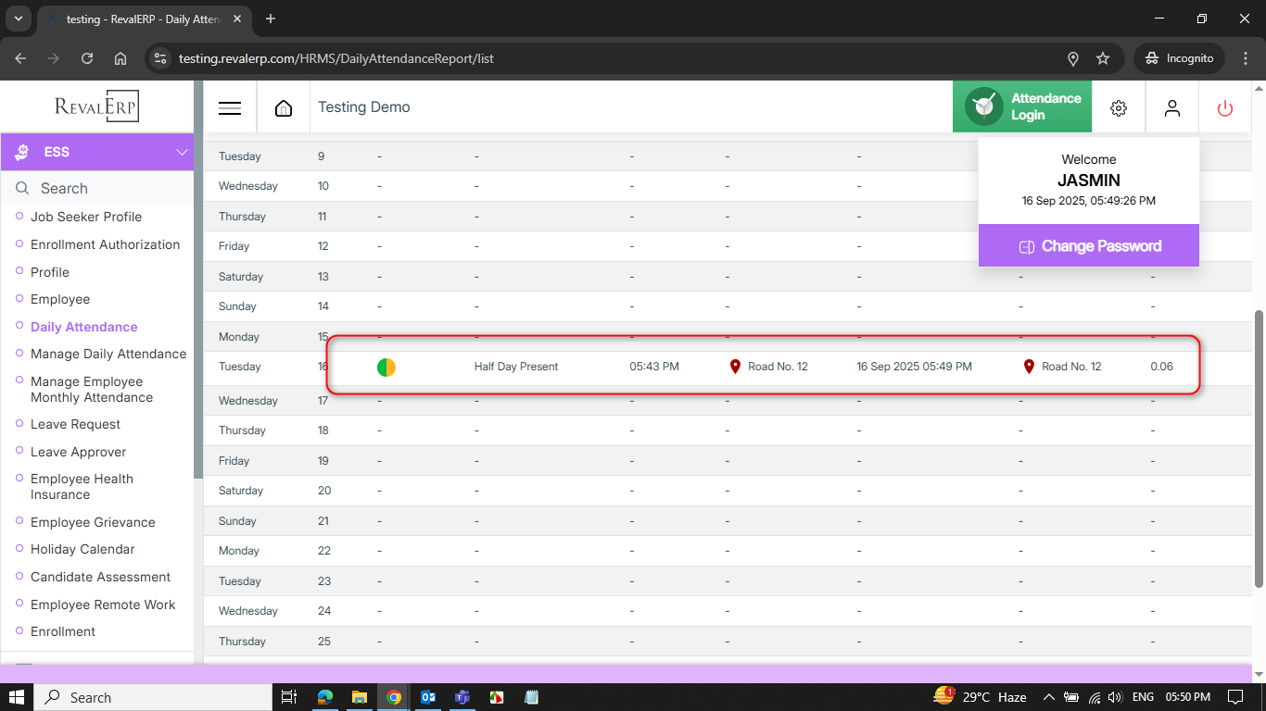
Task: Open the hamburger menu icon
Action: (230, 107)
